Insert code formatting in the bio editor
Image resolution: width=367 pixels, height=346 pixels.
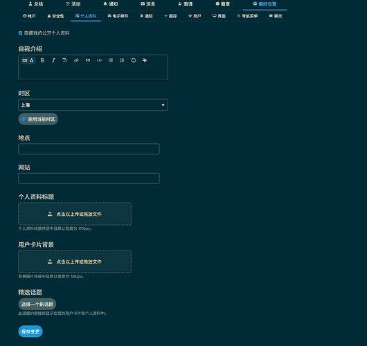[x=99, y=60]
